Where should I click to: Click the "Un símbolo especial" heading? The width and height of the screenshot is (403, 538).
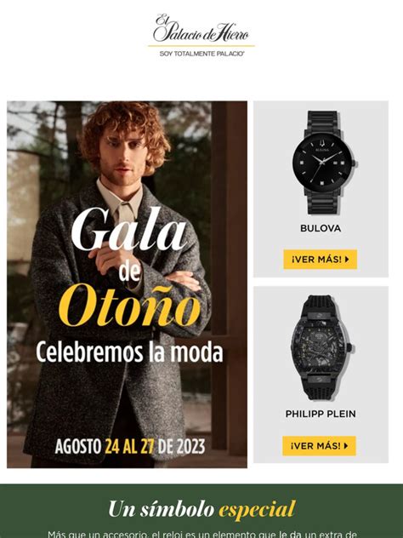201,509
